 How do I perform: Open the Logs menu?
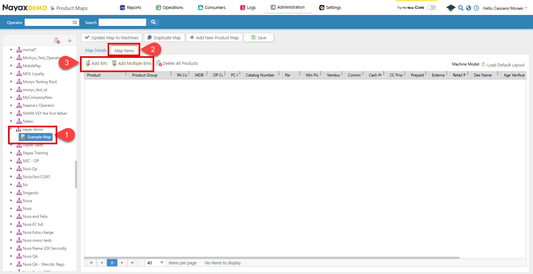pyautogui.click(x=248, y=7)
